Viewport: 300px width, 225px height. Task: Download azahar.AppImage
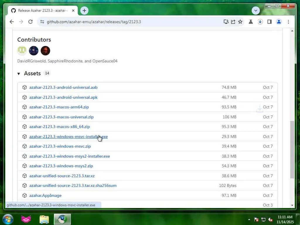tap(45, 195)
